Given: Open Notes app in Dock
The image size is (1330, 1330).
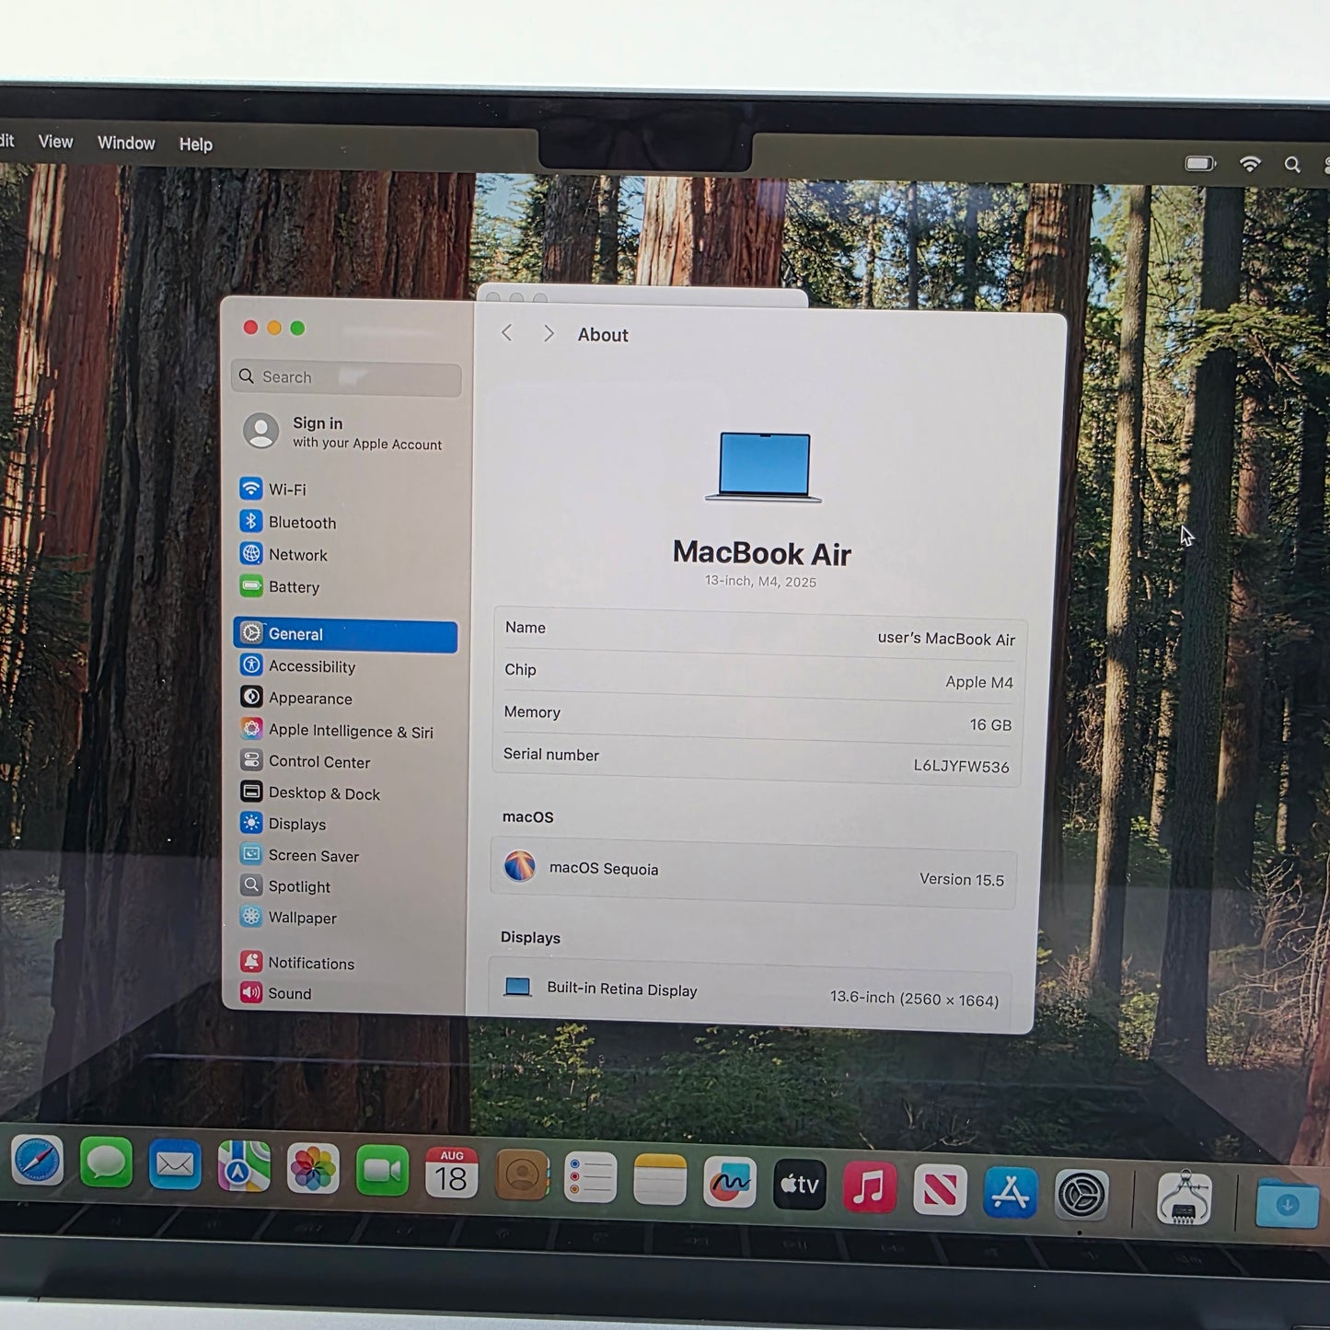Looking at the screenshot, I should 660,1179.
